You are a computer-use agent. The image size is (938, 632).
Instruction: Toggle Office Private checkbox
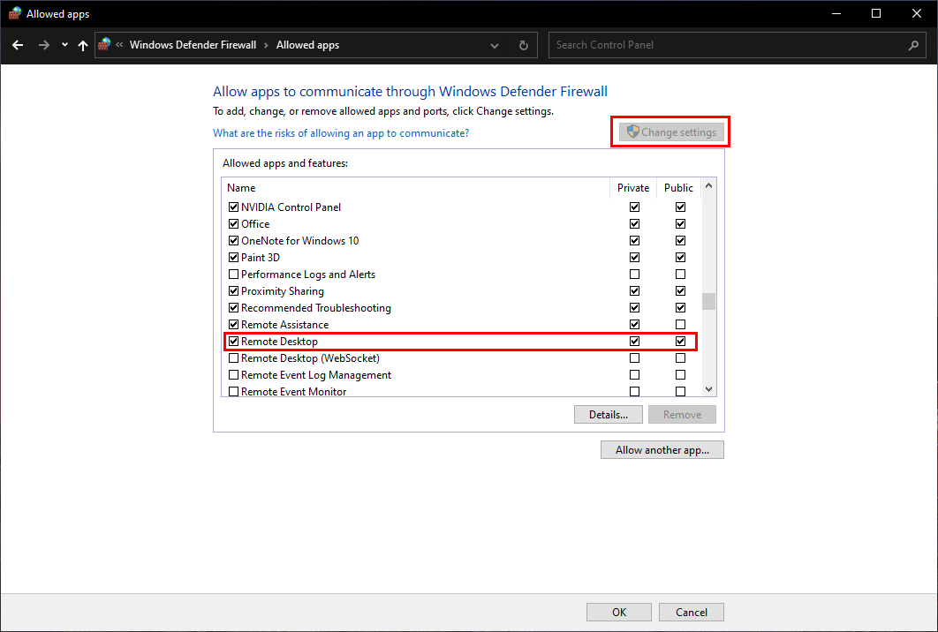pyautogui.click(x=635, y=223)
